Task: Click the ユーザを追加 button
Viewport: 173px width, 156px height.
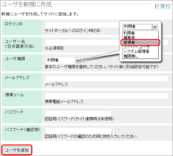Action: click(x=17, y=150)
